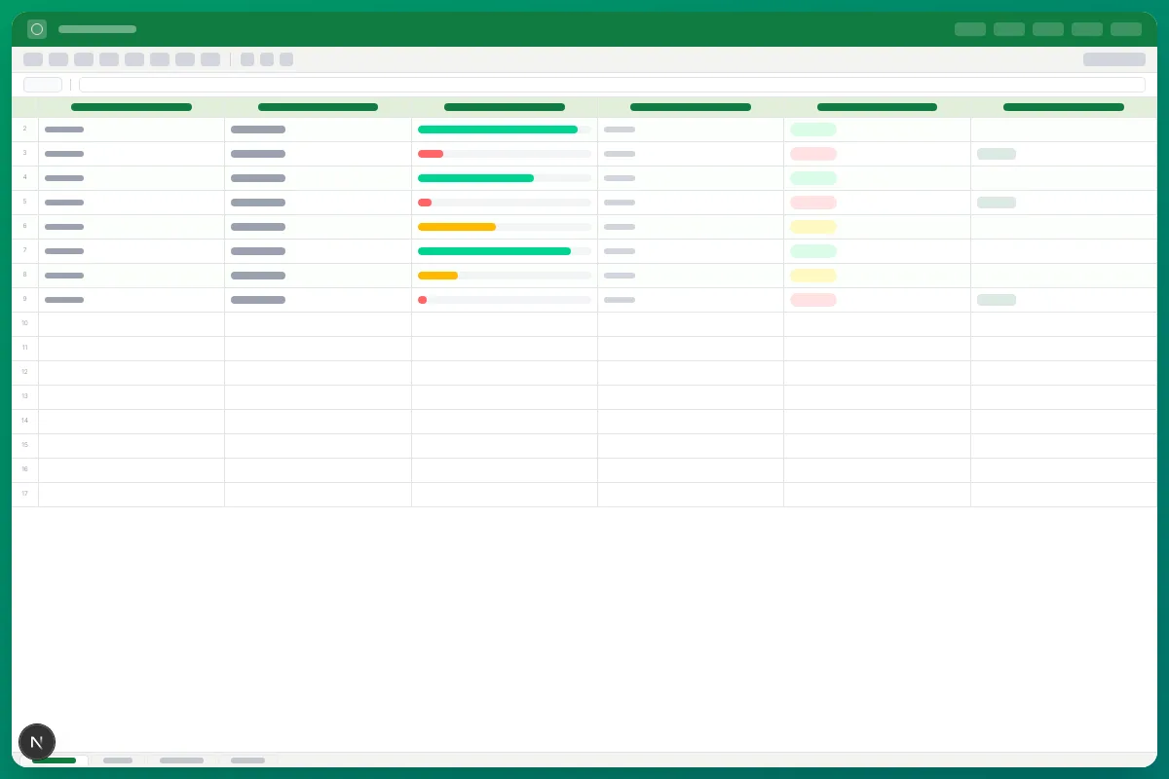Click the orange progress bar in row 8
Image resolution: width=1169 pixels, height=779 pixels.
[437, 276]
